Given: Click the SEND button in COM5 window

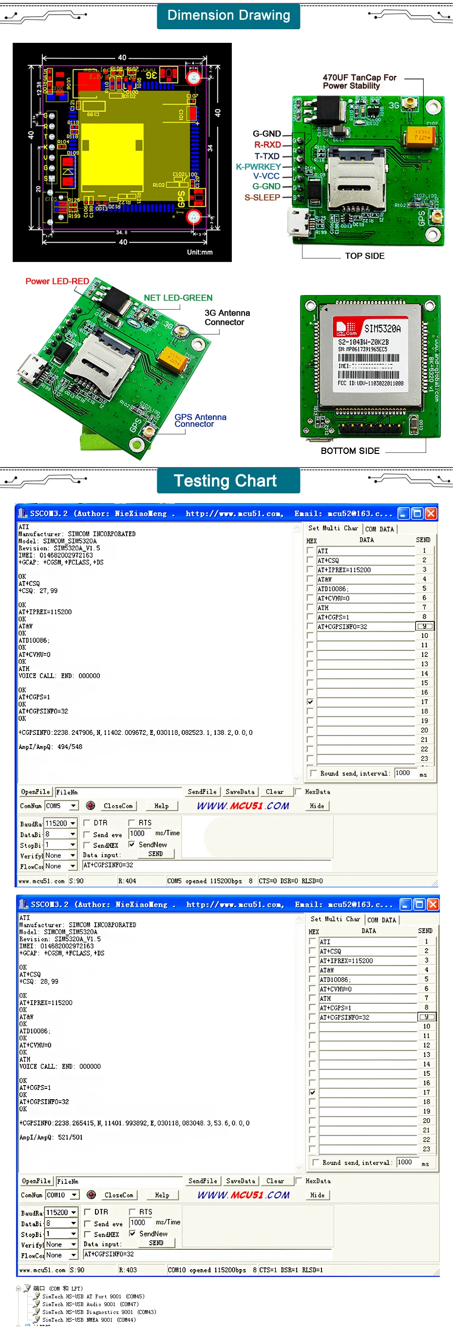Looking at the screenshot, I should pos(155,854).
